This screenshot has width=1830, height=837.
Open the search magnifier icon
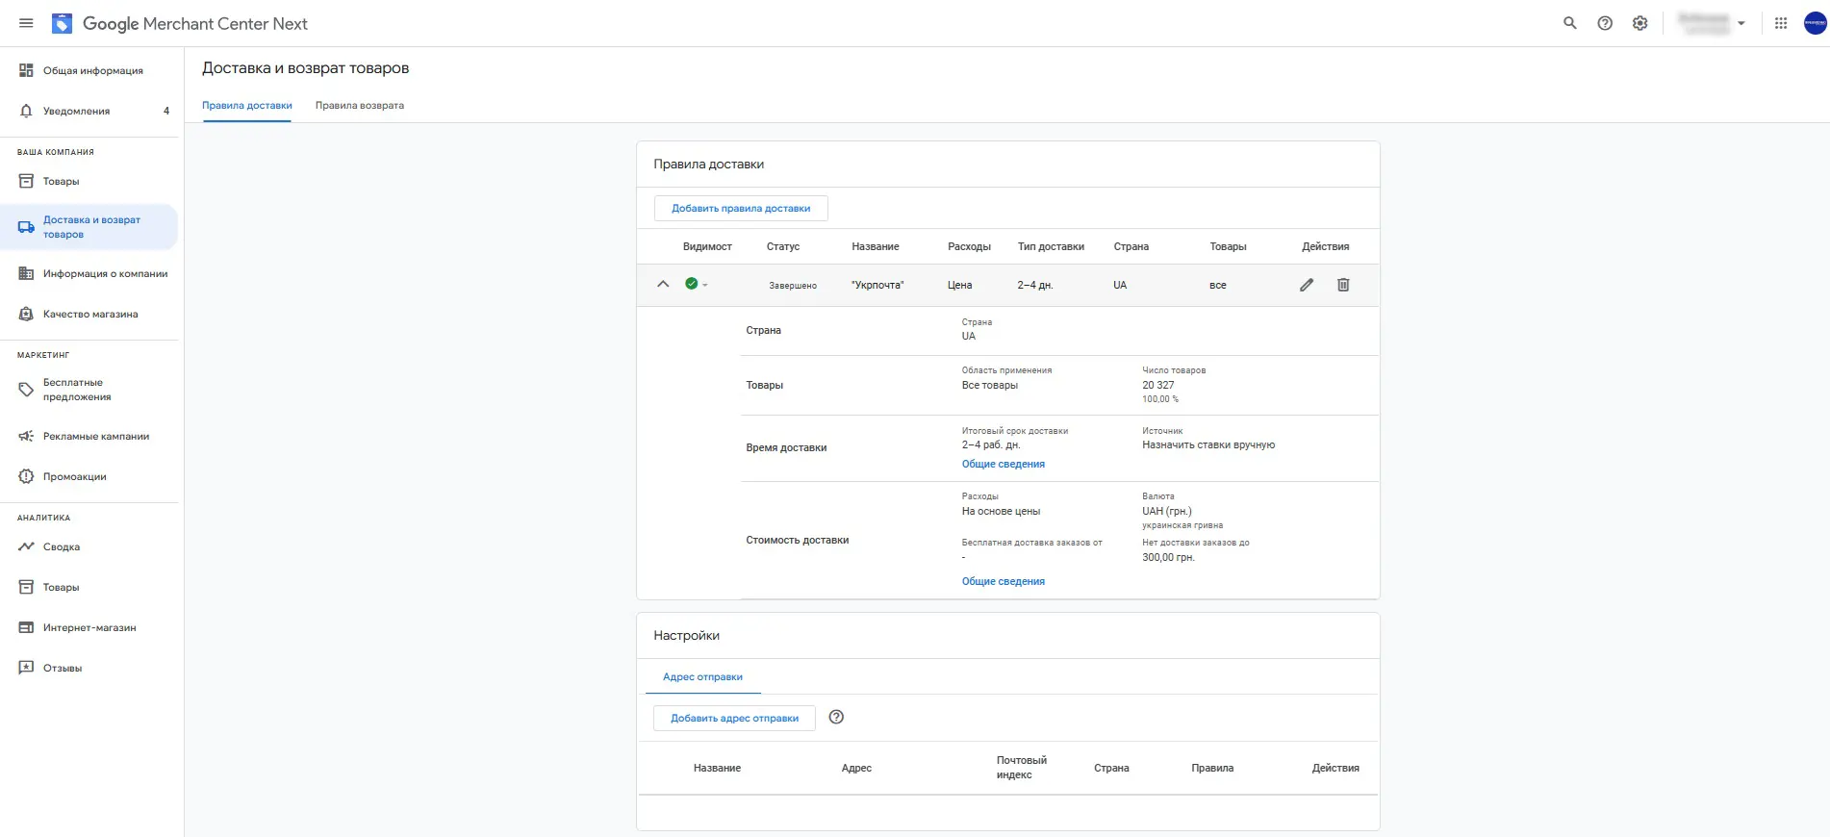click(1570, 23)
